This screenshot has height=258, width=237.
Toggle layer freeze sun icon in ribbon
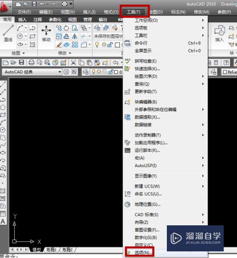pos(104,44)
